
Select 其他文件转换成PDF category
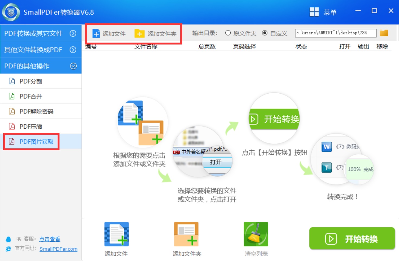(41, 49)
